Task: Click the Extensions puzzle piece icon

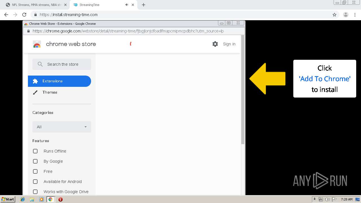Action: pyautogui.click(x=35, y=81)
